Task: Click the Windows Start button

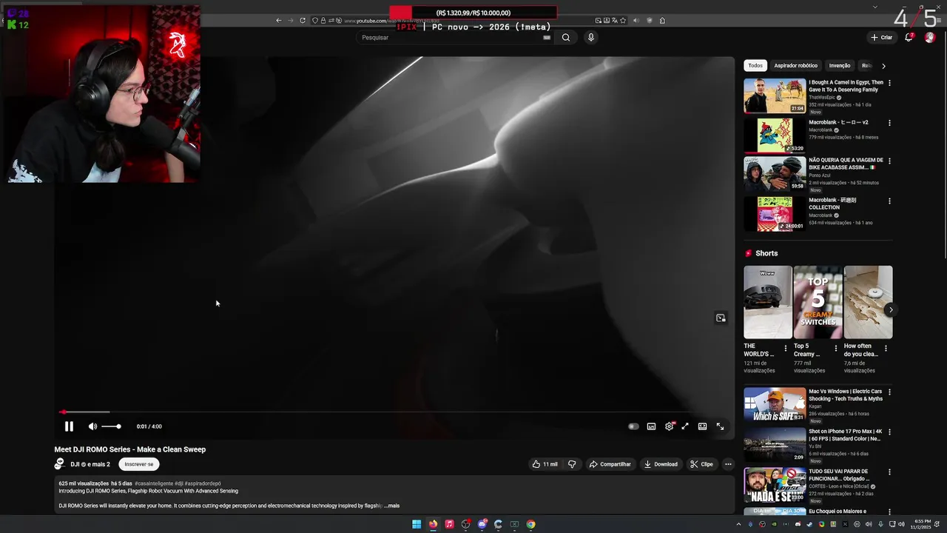Action: click(x=417, y=524)
